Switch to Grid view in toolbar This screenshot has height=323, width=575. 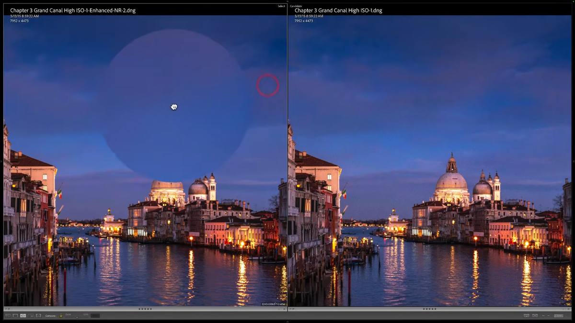pyautogui.click(x=8, y=316)
